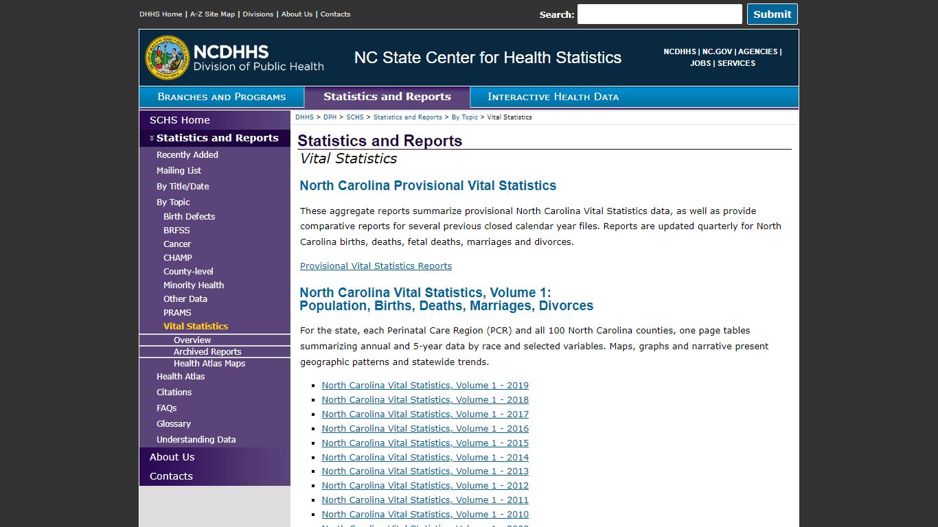Open Citations in sidebar
This screenshot has width=938, height=527.
pyautogui.click(x=174, y=393)
